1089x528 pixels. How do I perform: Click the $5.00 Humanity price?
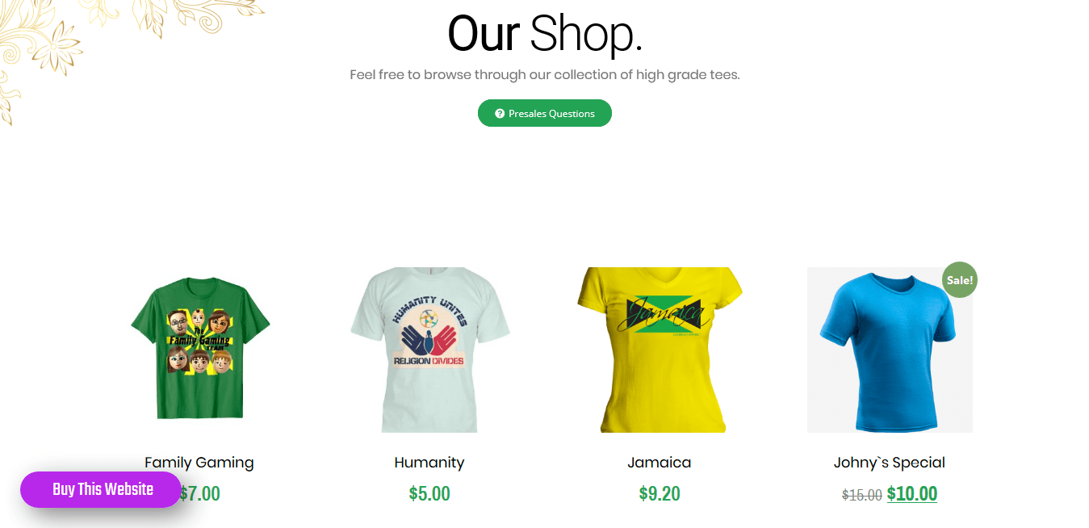coord(429,493)
